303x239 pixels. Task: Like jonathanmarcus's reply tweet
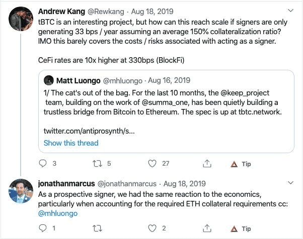(x=152, y=228)
